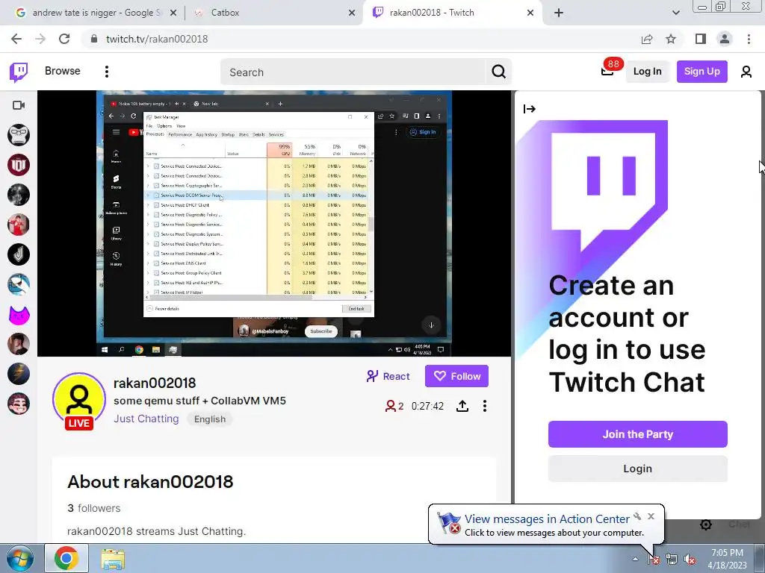Switch to the Google Search tab
This screenshot has height=573, width=765.
pos(96,13)
